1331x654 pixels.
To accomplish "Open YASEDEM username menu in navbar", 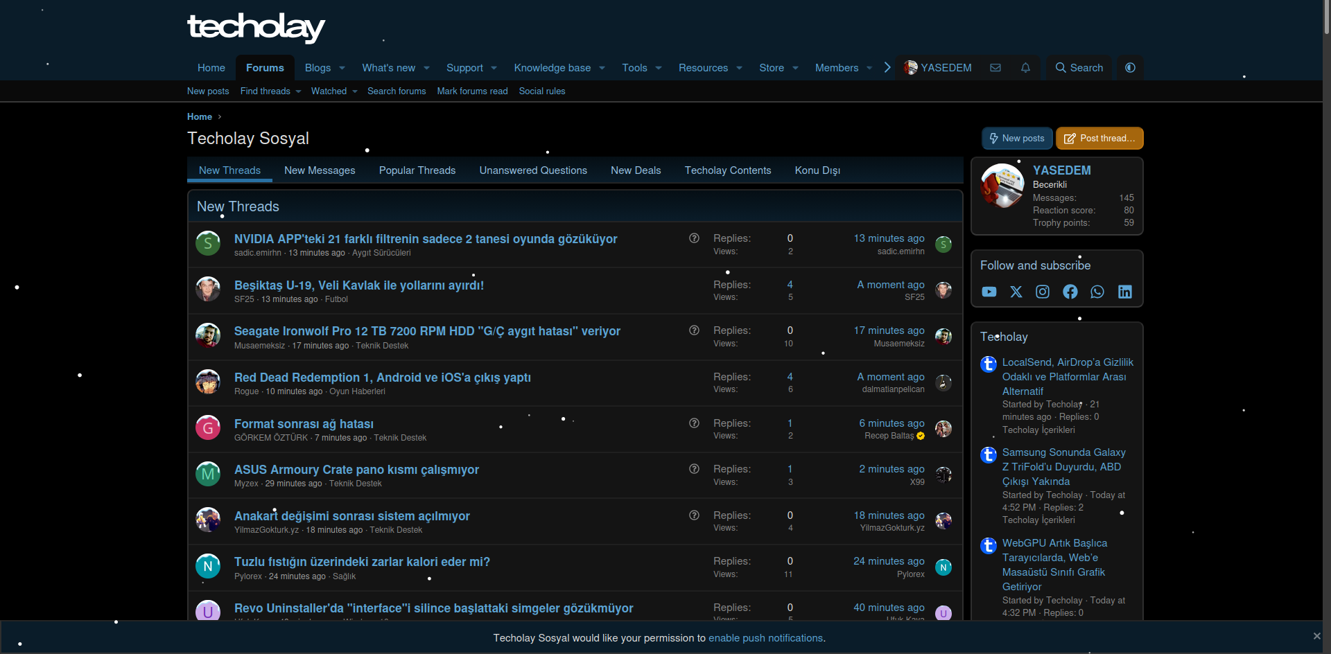I will pos(938,68).
